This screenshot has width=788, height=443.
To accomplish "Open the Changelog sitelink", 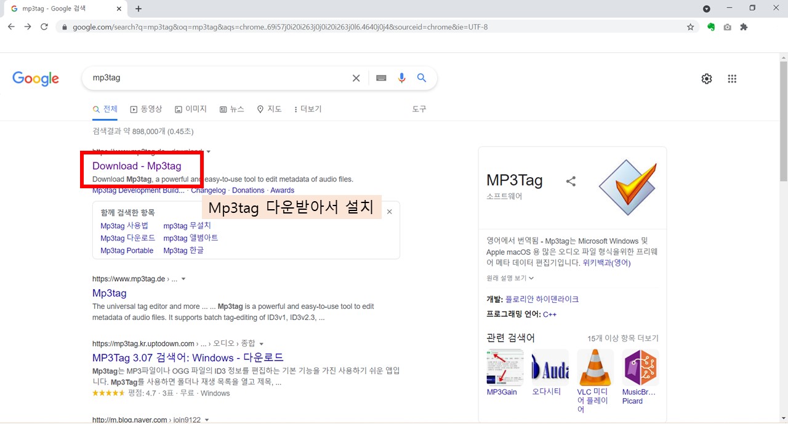I will coord(208,190).
